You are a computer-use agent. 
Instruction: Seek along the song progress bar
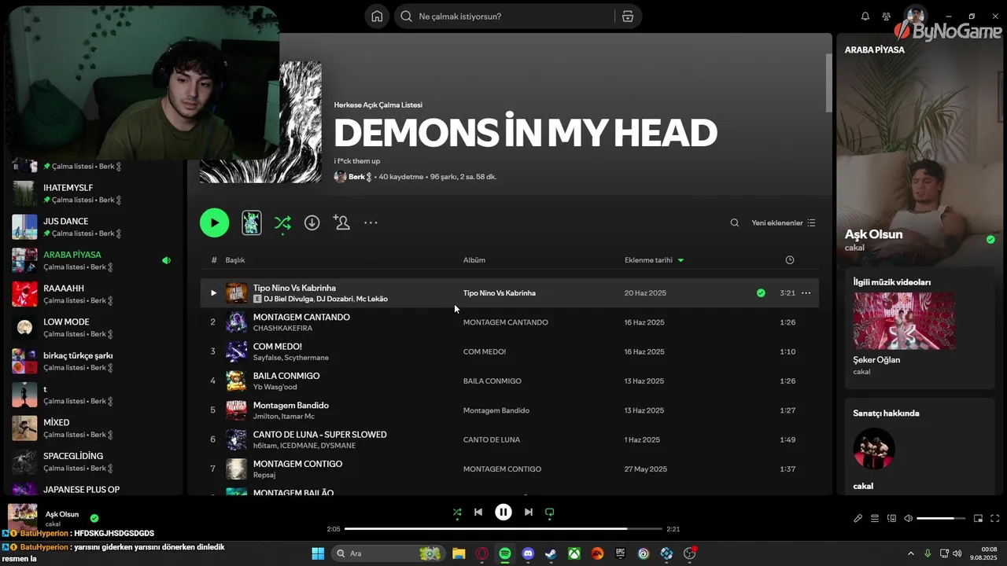point(503,529)
